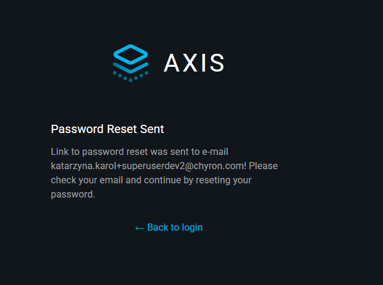The height and width of the screenshot is (285, 383).
Task: Click the letter S in AXIS
Action: point(216,63)
